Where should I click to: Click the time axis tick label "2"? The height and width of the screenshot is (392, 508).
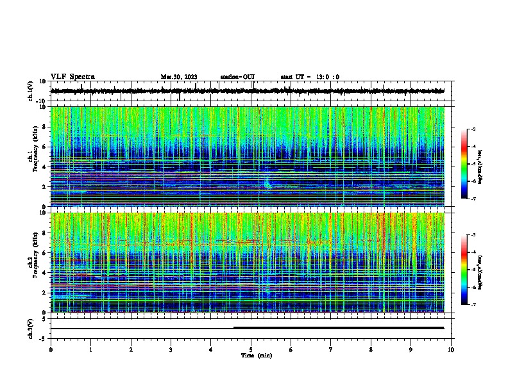click(x=131, y=350)
